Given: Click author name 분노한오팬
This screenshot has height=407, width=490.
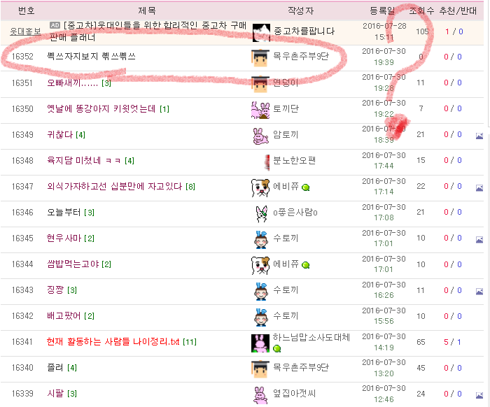Looking at the screenshot, I should 295,160.
